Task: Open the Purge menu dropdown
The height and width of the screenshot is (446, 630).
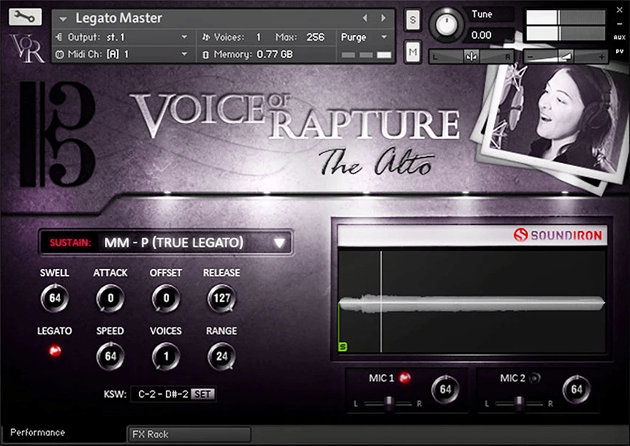Action: click(x=364, y=37)
